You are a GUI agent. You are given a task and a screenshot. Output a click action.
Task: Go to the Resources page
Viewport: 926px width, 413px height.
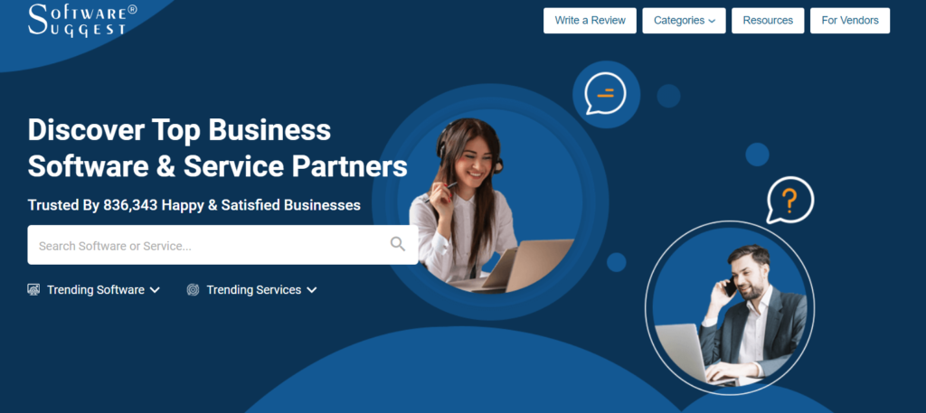click(768, 21)
